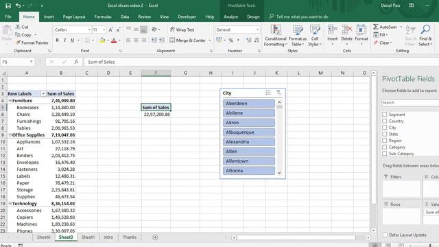Check the State field checkbox
The image size is (439, 247).
coord(384,134)
